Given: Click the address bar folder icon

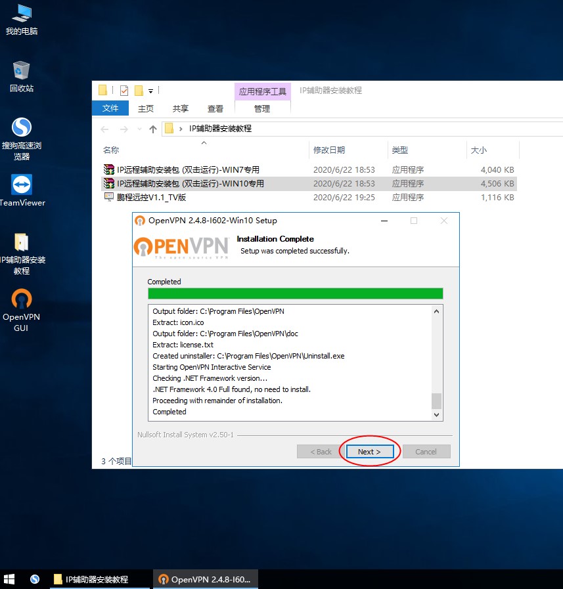Looking at the screenshot, I should tap(169, 129).
